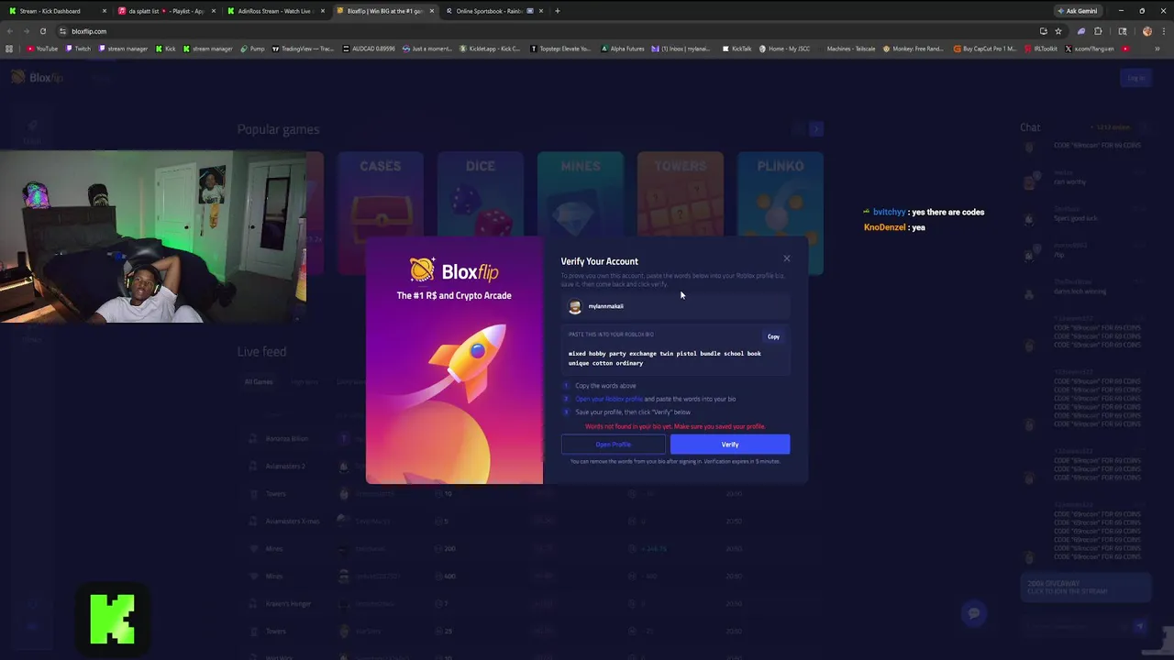Click the browser forward arrow
The width and height of the screenshot is (1174, 660).
(x=26, y=31)
